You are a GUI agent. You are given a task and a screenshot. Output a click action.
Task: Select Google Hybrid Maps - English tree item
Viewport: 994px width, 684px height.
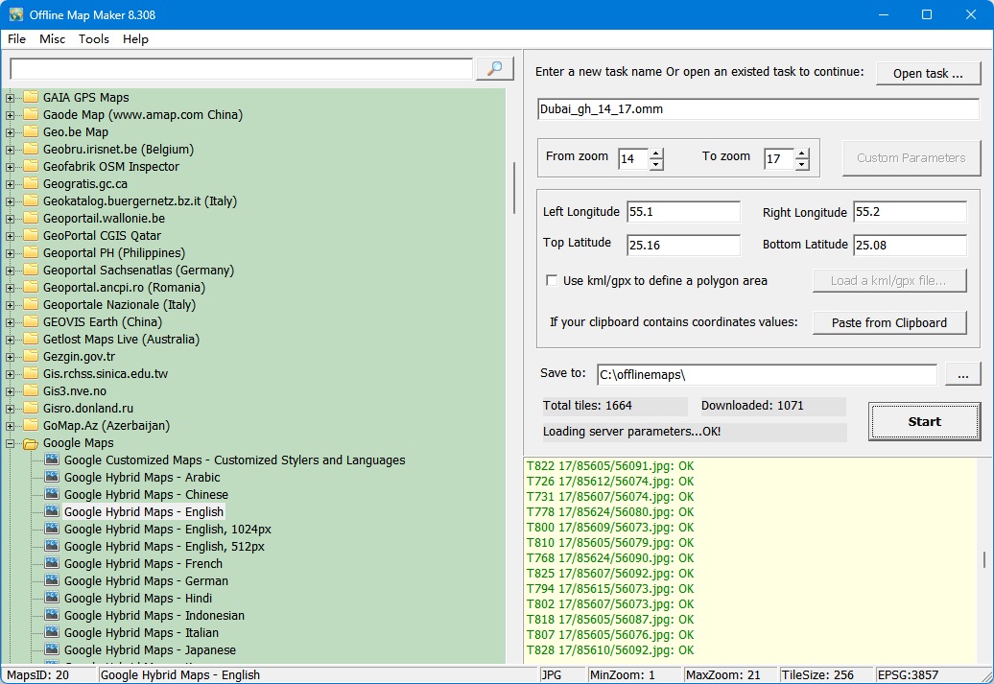point(143,511)
